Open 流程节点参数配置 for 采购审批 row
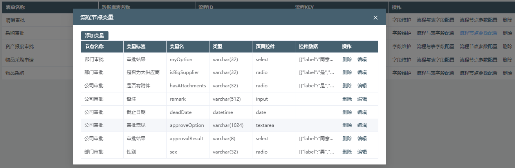515x168 pixels. [478, 33]
